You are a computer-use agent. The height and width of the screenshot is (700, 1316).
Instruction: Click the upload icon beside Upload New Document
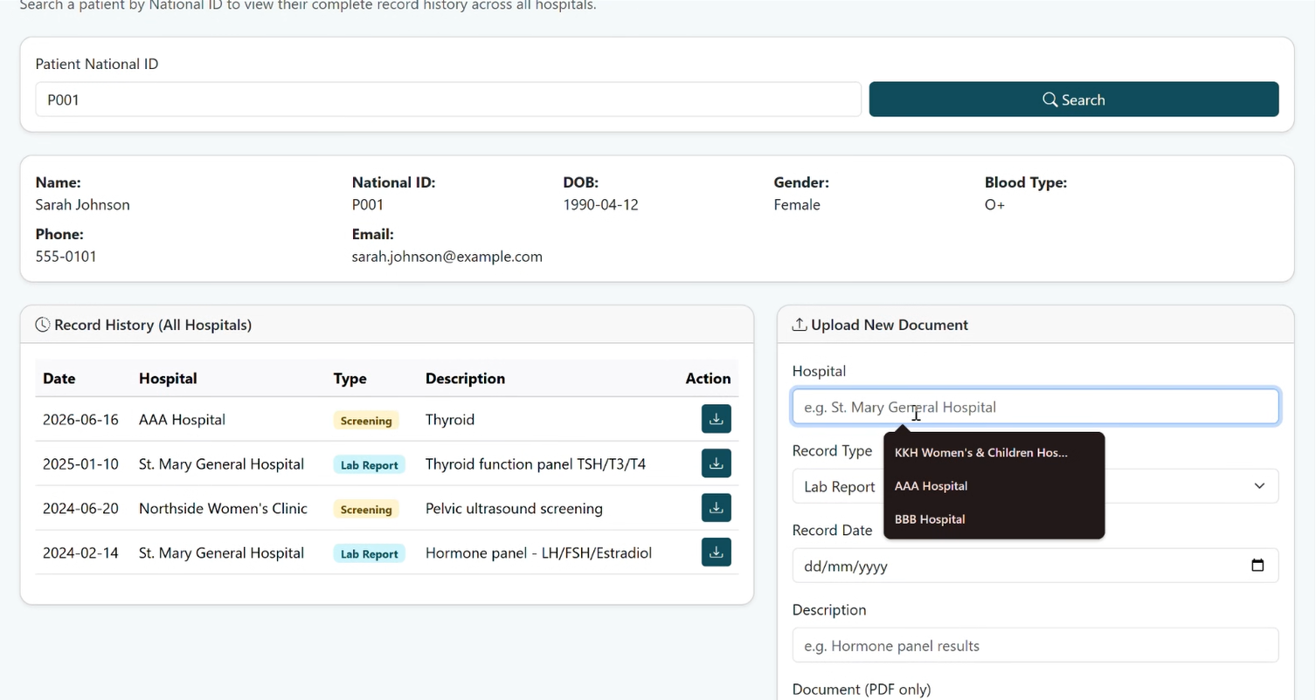(799, 325)
